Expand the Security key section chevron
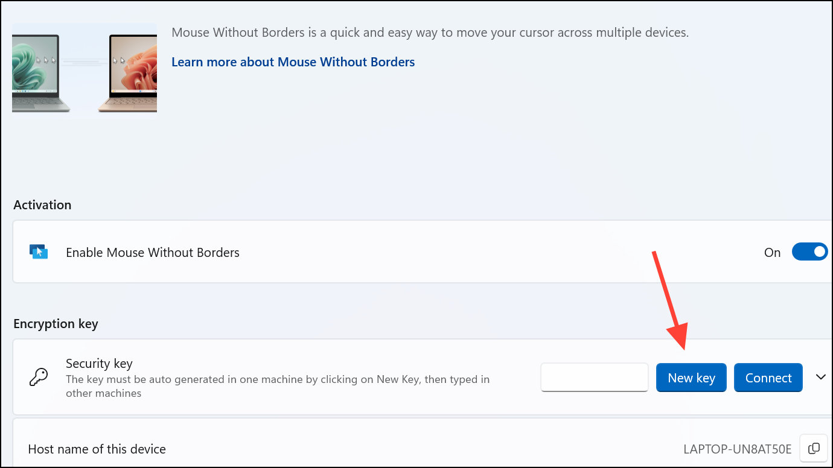 [x=820, y=377]
